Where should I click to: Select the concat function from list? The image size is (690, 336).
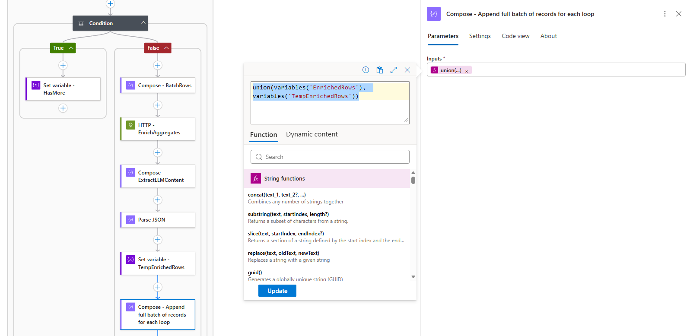(277, 195)
